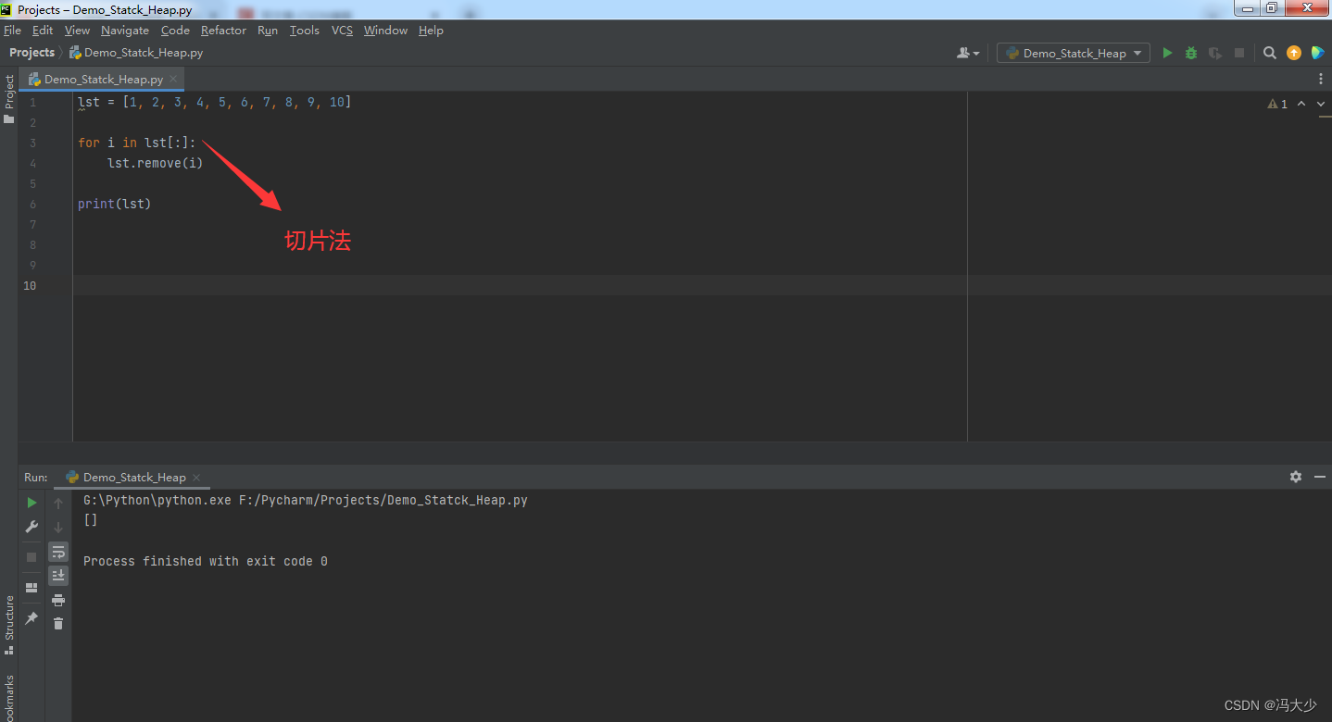This screenshot has height=722, width=1332.
Task: Click the 'lst.remove(i)' code line
Action: coord(155,163)
